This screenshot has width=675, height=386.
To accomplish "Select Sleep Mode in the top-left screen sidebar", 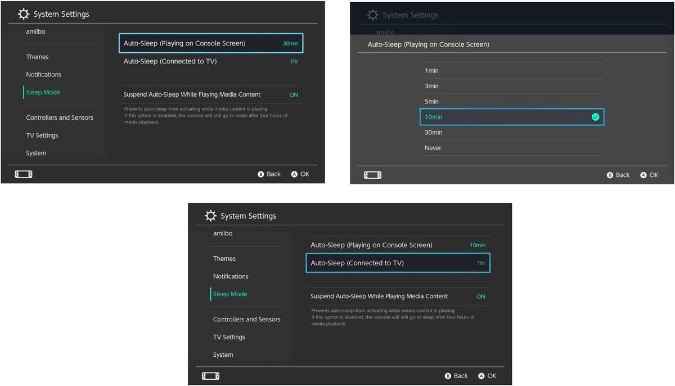I will tap(43, 92).
